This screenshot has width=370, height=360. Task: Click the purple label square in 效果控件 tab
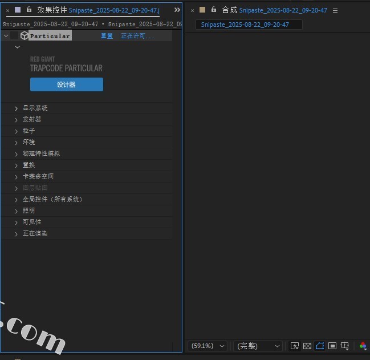point(18,10)
